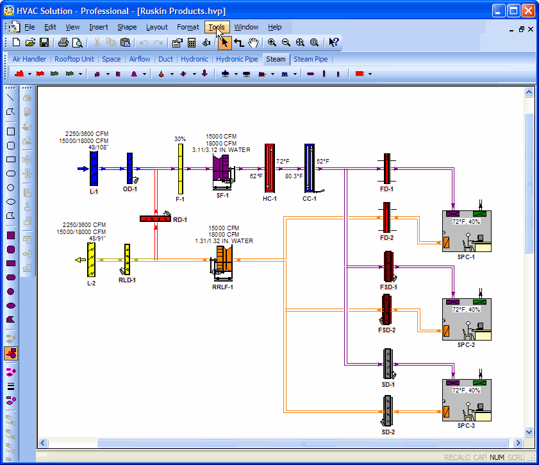The width and height of the screenshot is (539, 465).
Task: Click the context Help pointer icon
Action: pos(333,43)
